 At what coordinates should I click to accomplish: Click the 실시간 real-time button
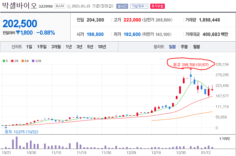(122, 6)
